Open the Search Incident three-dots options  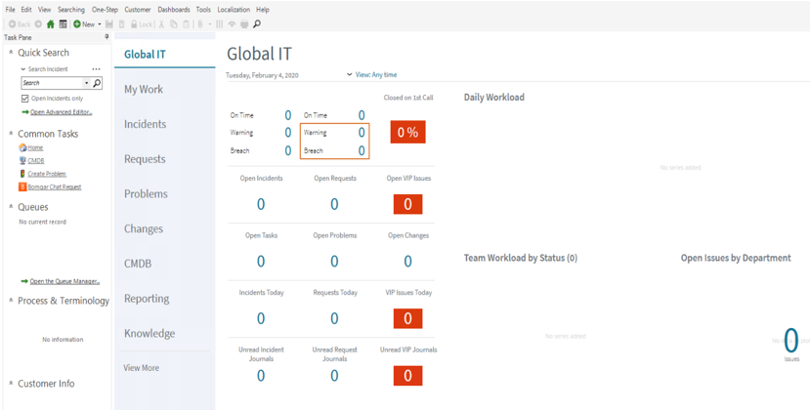96,69
